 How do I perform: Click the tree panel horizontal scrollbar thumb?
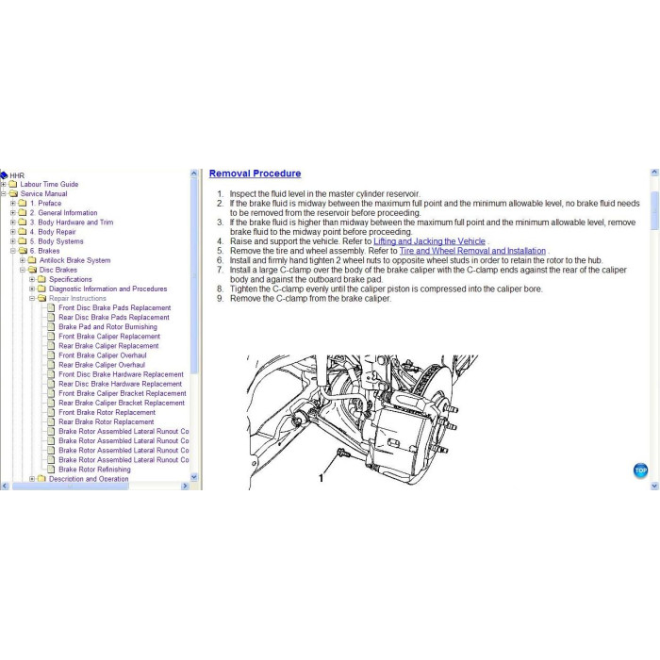[x=71, y=487]
